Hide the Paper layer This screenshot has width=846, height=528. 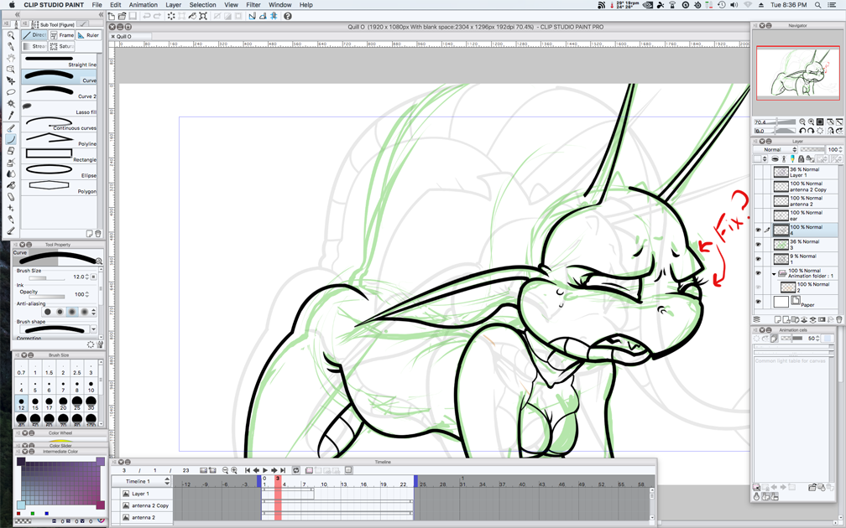758,302
